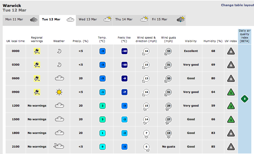The height and width of the screenshot is (154, 254).
Task: Click the Feels like (°C) column header
Action: 124,39
